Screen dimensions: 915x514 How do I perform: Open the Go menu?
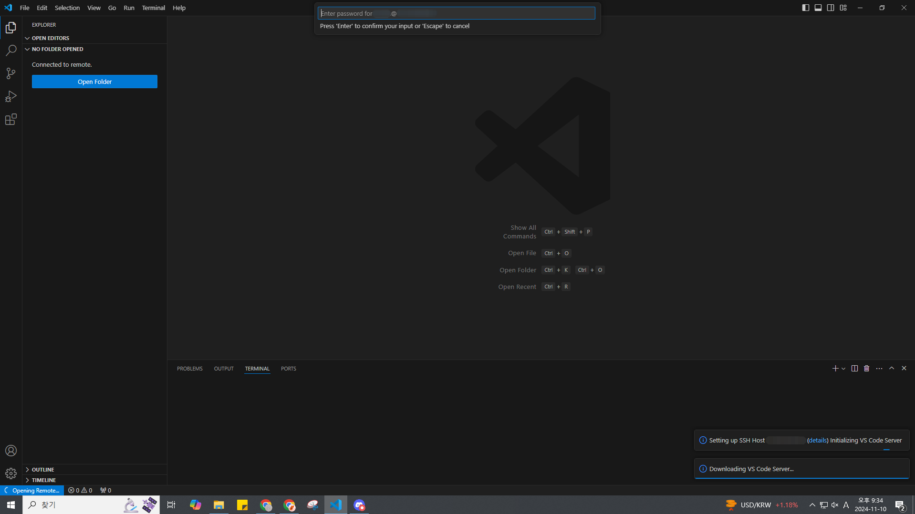(x=112, y=8)
